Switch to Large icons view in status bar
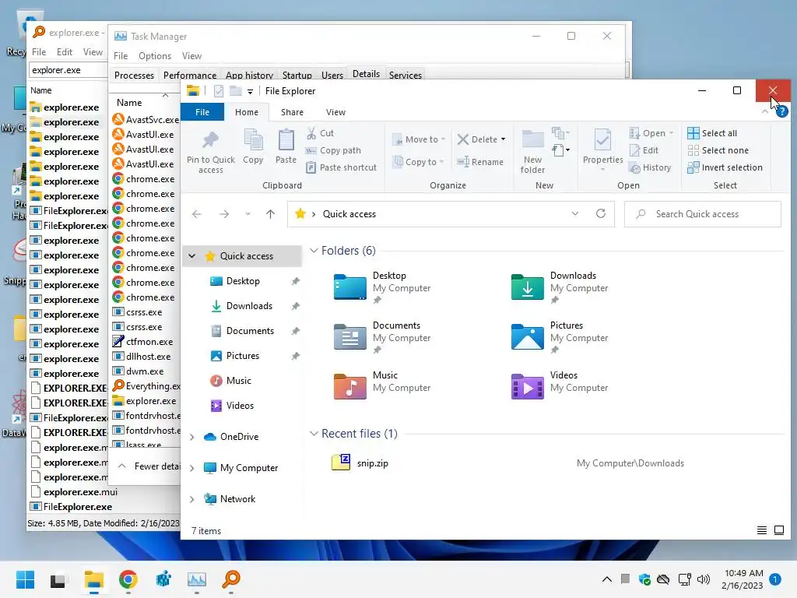Screen dimensions: 797x598 (778, 530)
